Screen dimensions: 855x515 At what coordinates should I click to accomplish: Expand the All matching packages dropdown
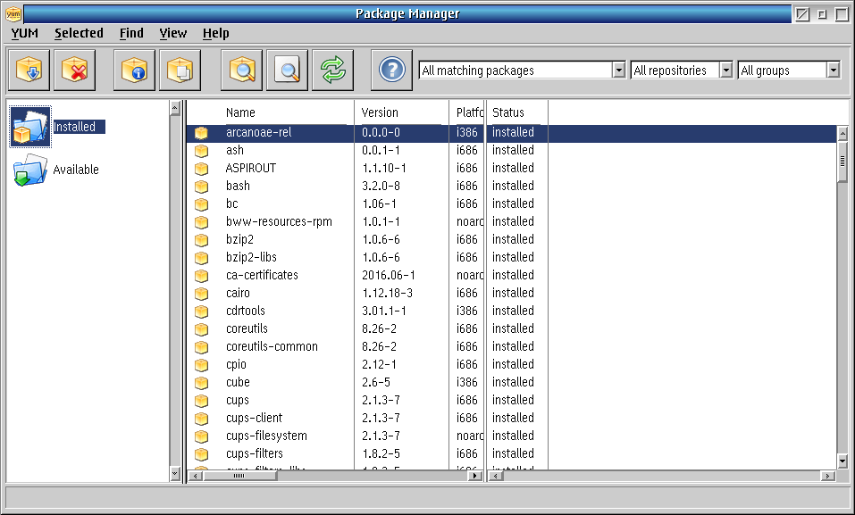[x=618, y=71]
